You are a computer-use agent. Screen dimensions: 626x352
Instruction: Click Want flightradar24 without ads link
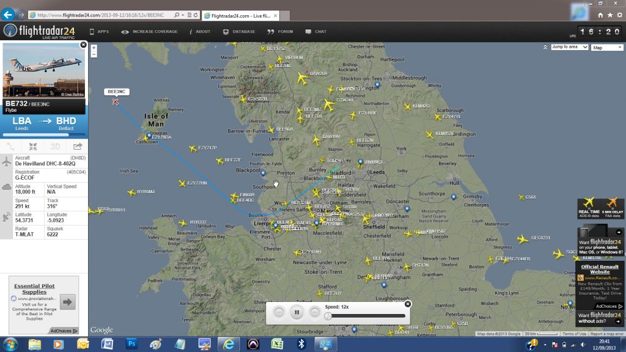600,318
